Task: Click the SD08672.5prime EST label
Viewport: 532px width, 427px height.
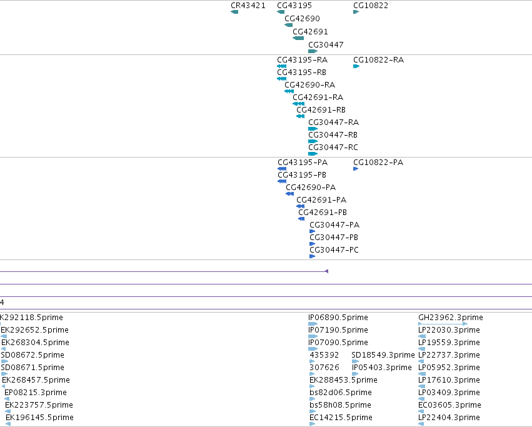Action: pyautogui.click(x=33, y=355)
